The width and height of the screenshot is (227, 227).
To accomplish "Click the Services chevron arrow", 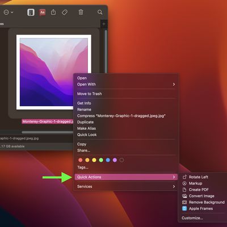I will click(x=174, y=187).
